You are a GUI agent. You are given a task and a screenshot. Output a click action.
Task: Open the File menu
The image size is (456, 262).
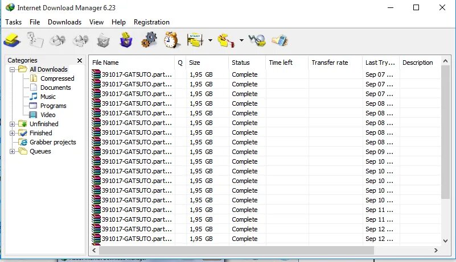[35, 22]
